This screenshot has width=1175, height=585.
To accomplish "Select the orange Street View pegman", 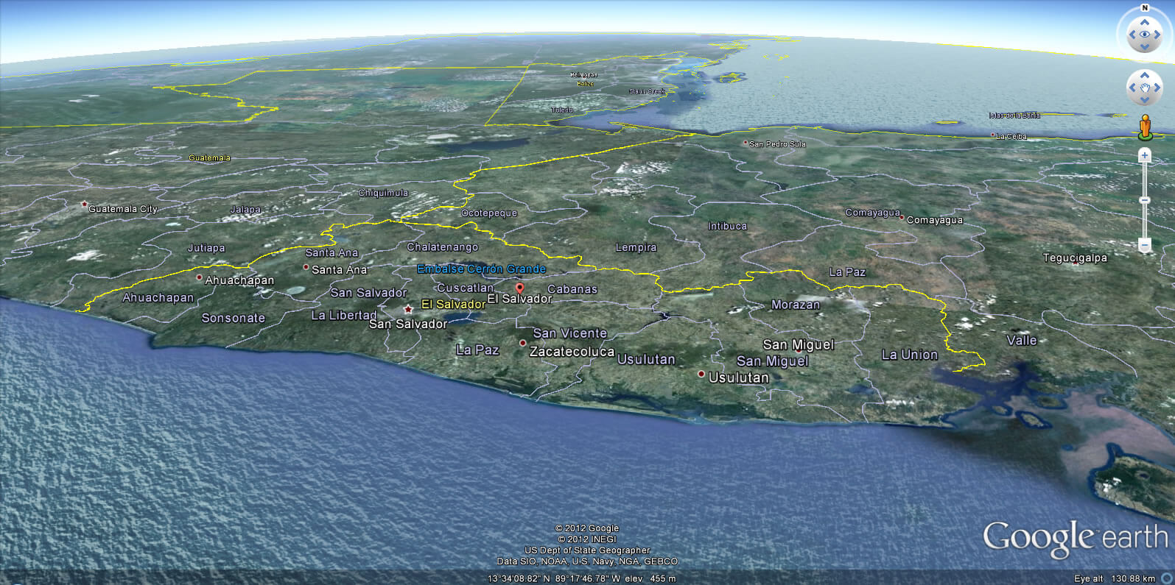I will coord(1145,127).
